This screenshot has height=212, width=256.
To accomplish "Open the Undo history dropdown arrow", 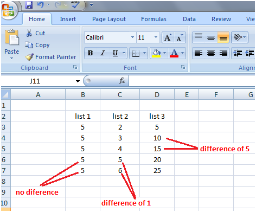I will coord(48,5).
